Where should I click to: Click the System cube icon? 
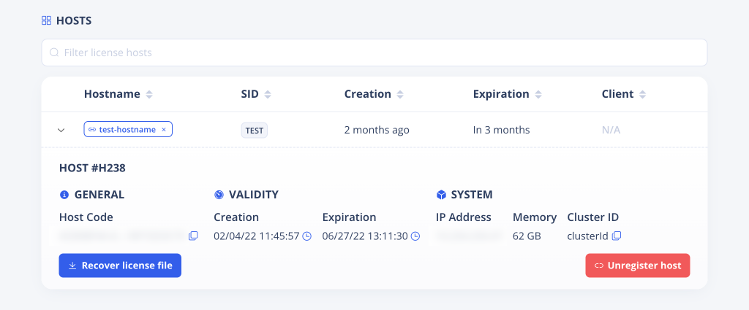point(441,195)
